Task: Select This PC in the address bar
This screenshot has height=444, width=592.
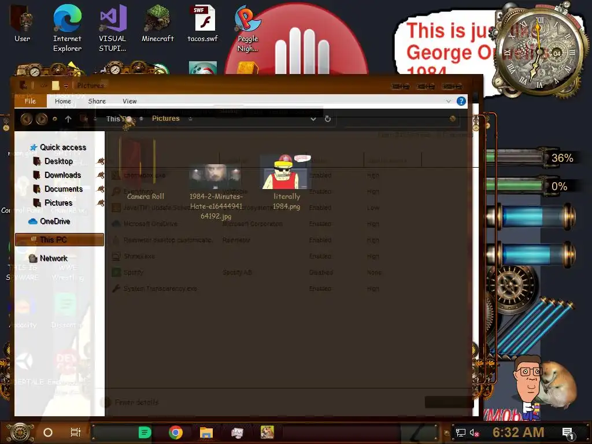Action: pyautogui.click(x=119, y=119)
